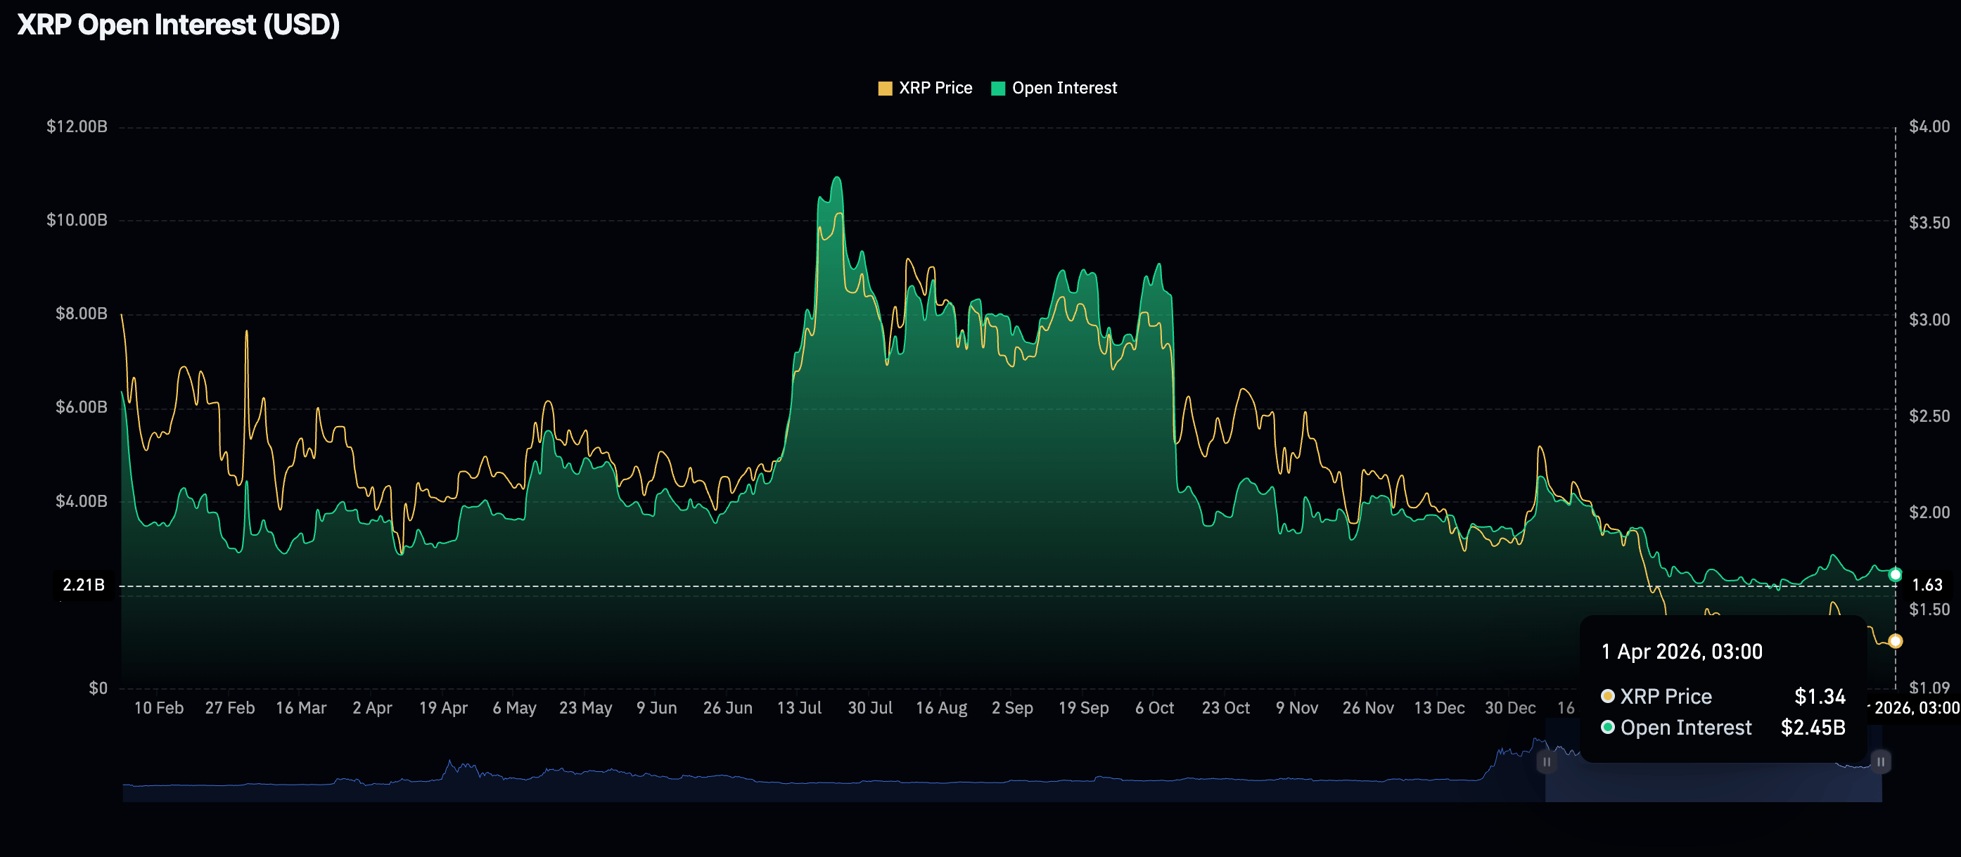This screenshot has height=857, width=1961.
Task: Toggle the XRP Price legend label
Action: click(935, 89)
